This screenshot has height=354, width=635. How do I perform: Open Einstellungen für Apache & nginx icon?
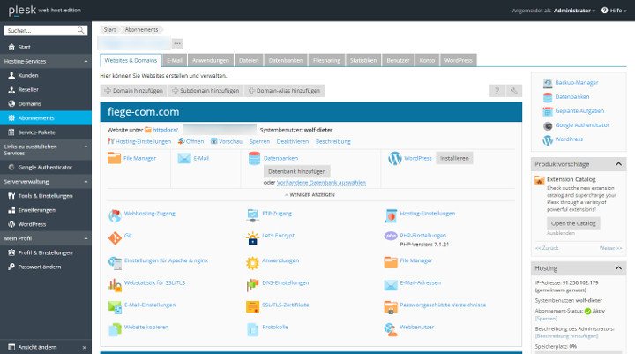[x=115, y=263]
